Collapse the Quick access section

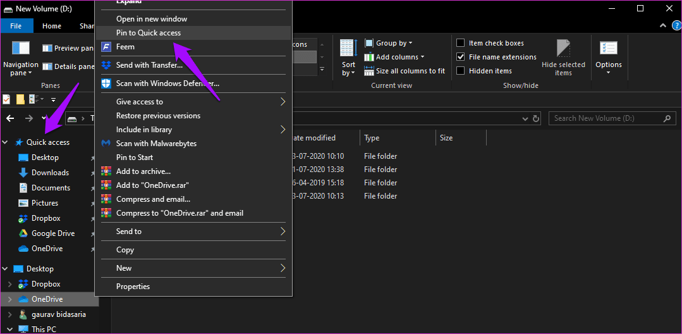coord(5,142)
